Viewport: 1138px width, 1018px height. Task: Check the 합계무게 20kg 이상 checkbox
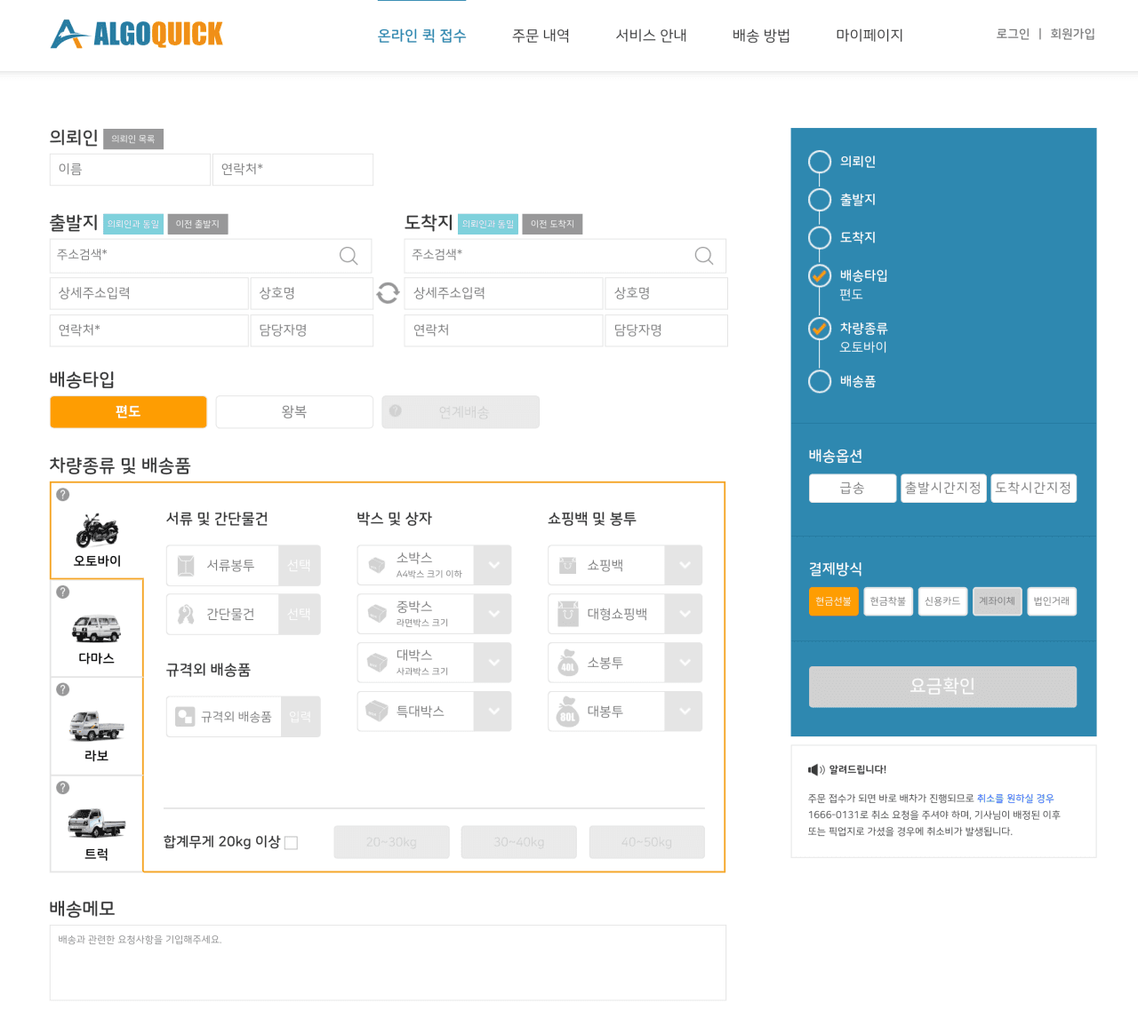pos(291,843)
